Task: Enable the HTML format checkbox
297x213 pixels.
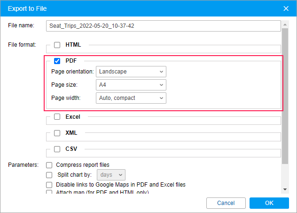Action: (x=57, y=45)
